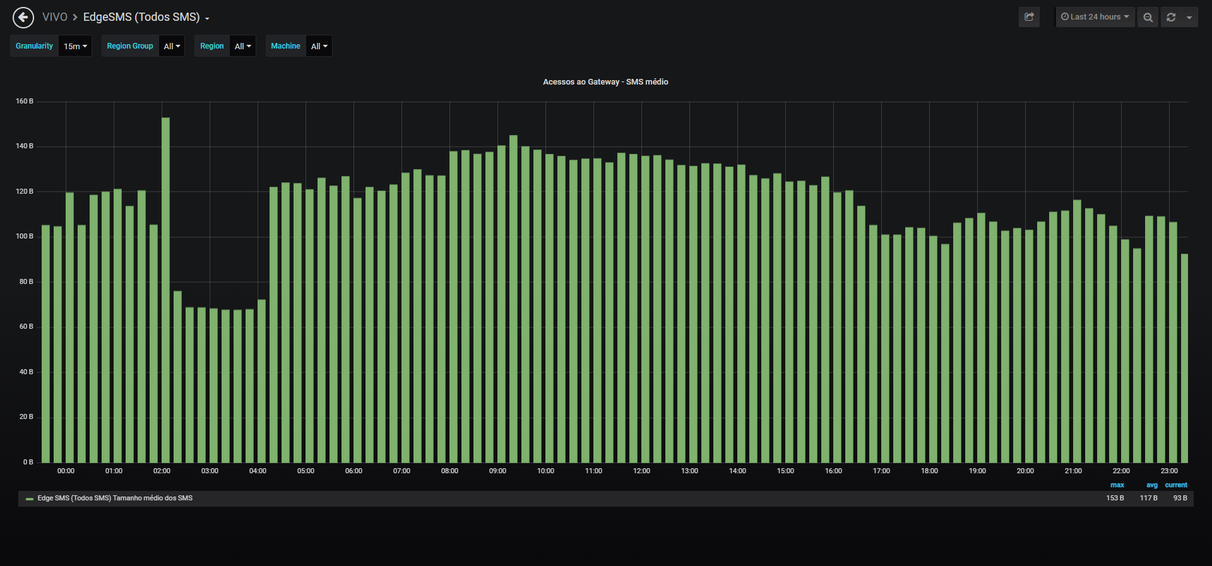Image resolution: width=1212 pixels, height=566 pixels.
Task: Open the Region All dropdown
Action: 242,46
